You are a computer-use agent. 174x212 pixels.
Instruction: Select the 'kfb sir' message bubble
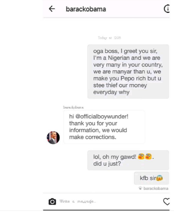[151, 178]
